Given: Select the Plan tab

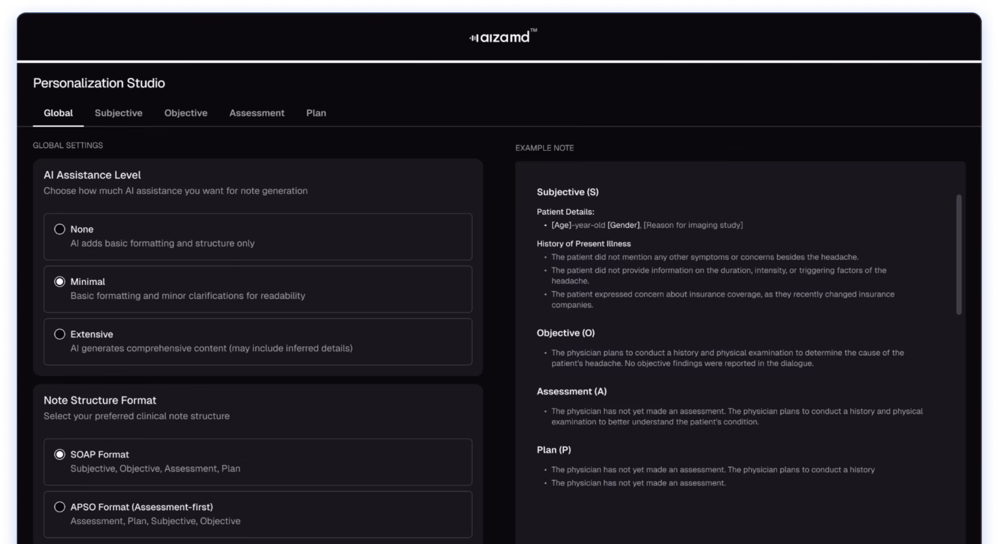Looking at the screenshot, I should [x=316, y=113].
